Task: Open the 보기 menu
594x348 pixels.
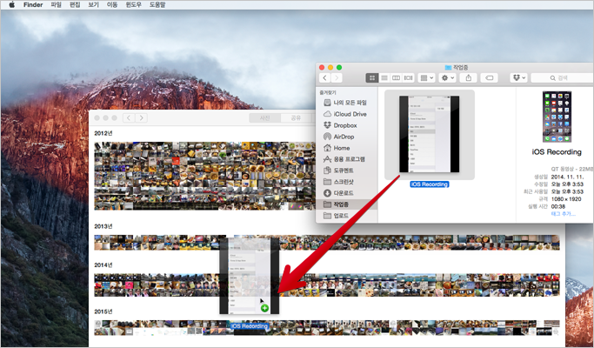Action: (93, 5)
